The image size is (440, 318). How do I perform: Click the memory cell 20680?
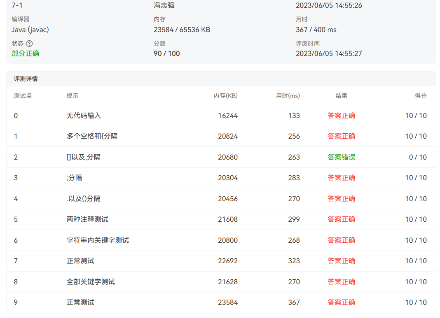click(x=228, y=157)
